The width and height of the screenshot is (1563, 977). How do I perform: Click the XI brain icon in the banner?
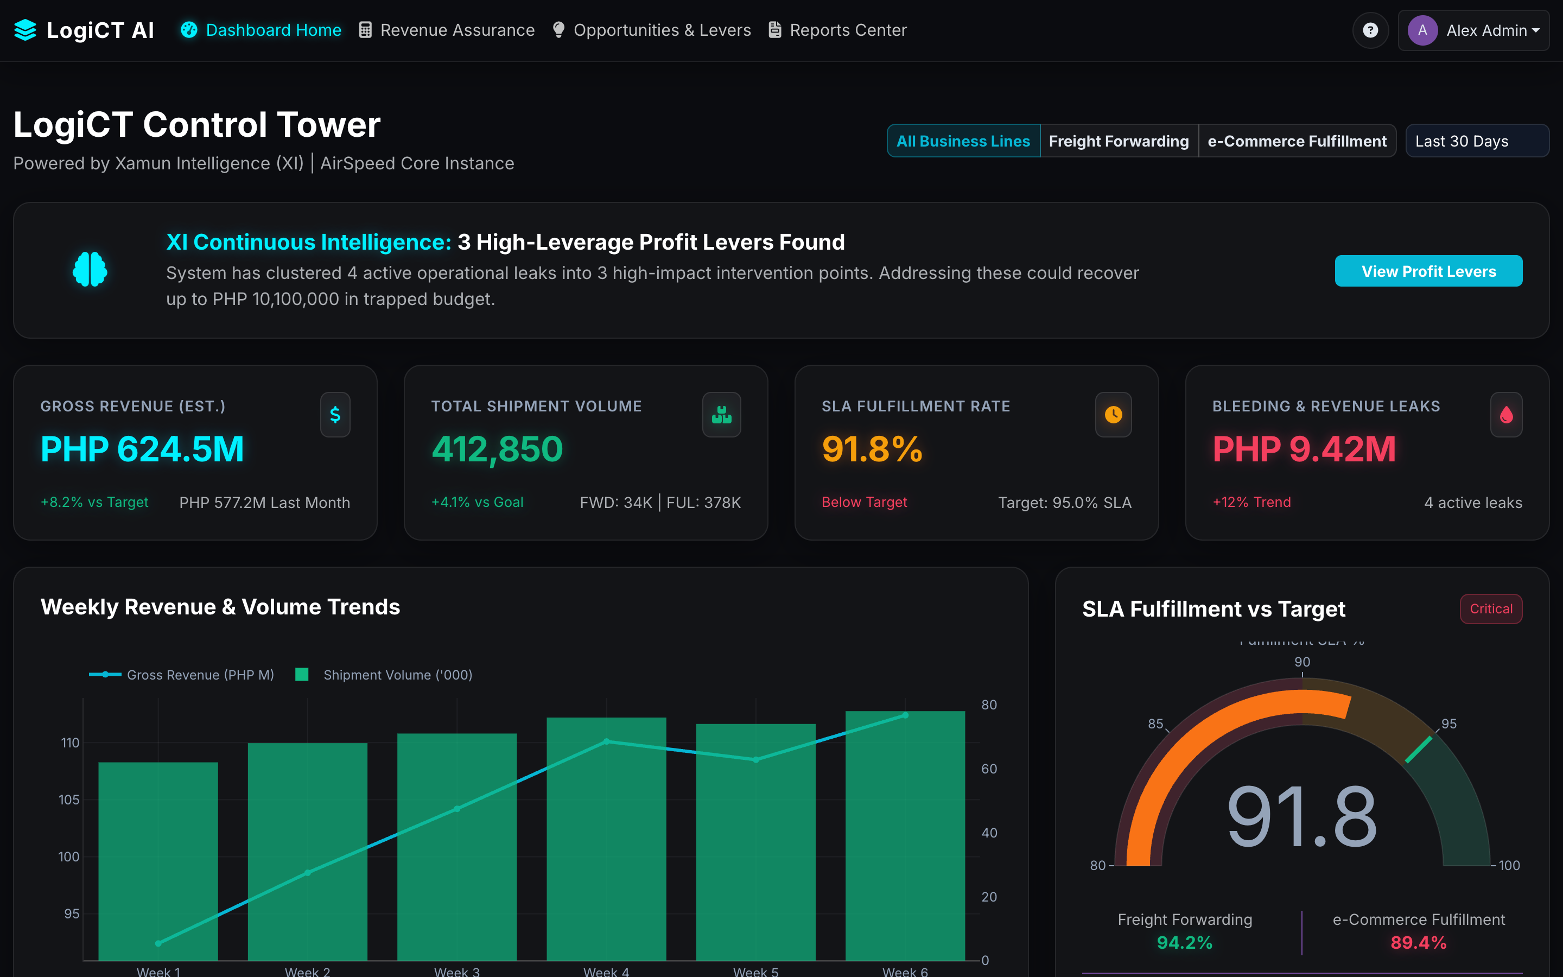[90, 269]
